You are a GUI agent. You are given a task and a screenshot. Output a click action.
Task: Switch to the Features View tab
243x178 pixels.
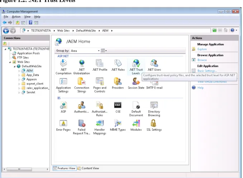click(65, 168)
